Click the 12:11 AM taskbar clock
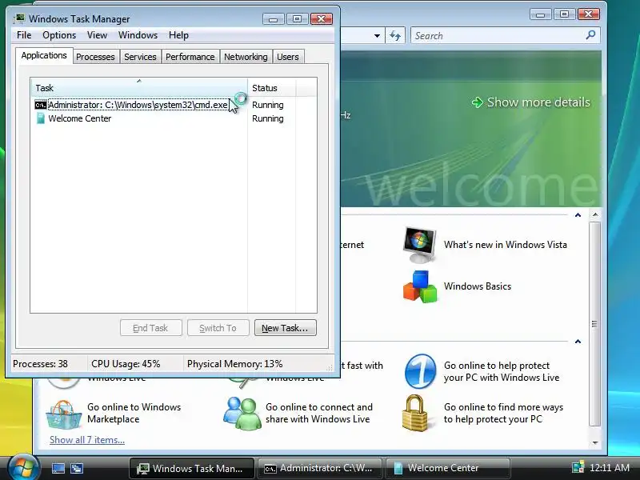The width and height of the screenshot is (640, 480). pyautogui.click(x=610, y=468)
